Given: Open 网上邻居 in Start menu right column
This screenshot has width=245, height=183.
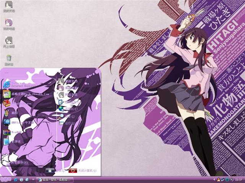Looking at the screenshot, I should click(68, 95).
